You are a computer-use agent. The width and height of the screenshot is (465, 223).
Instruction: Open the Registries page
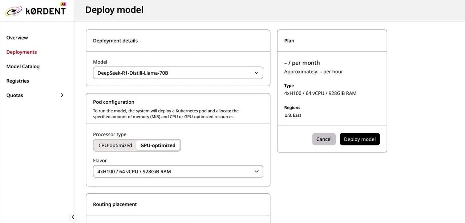[x=17, y=81]
